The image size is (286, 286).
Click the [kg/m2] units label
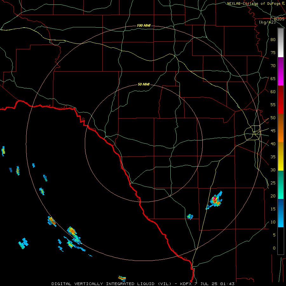267,22
